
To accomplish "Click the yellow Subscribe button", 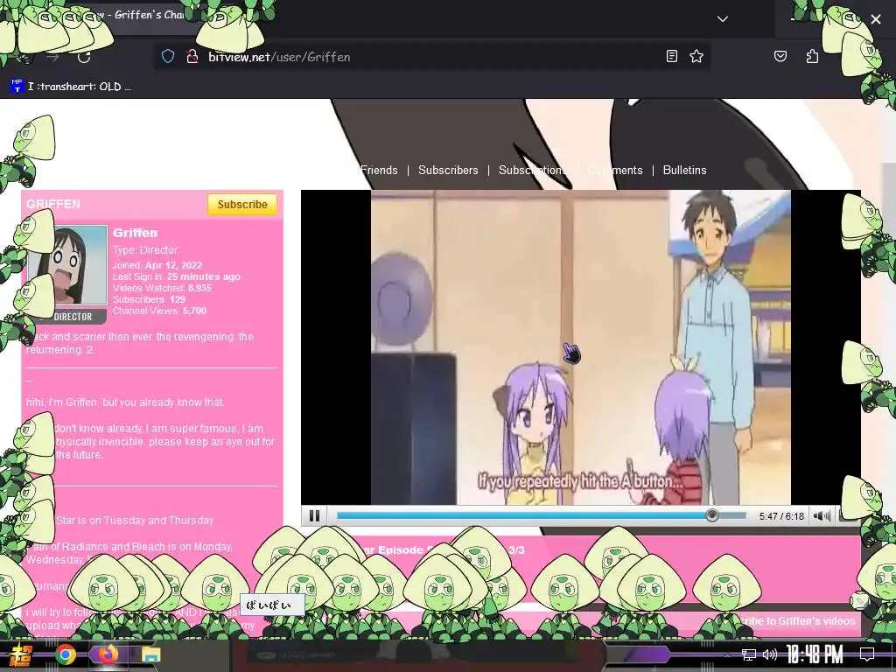I will pos(242,205).
